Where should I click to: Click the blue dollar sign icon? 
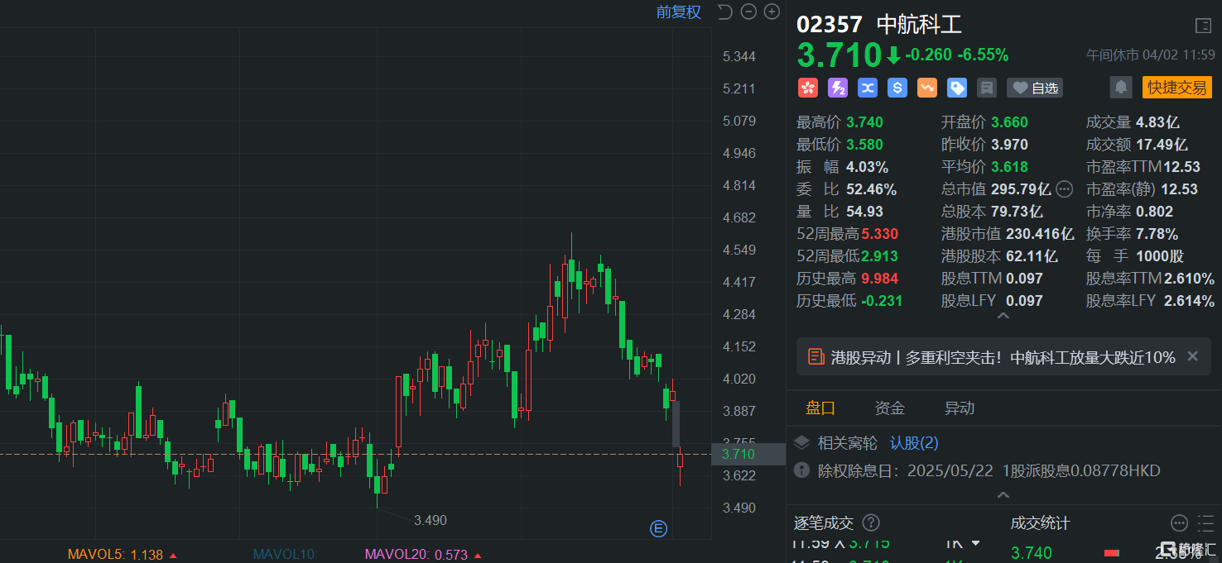(x=897, y=88)
